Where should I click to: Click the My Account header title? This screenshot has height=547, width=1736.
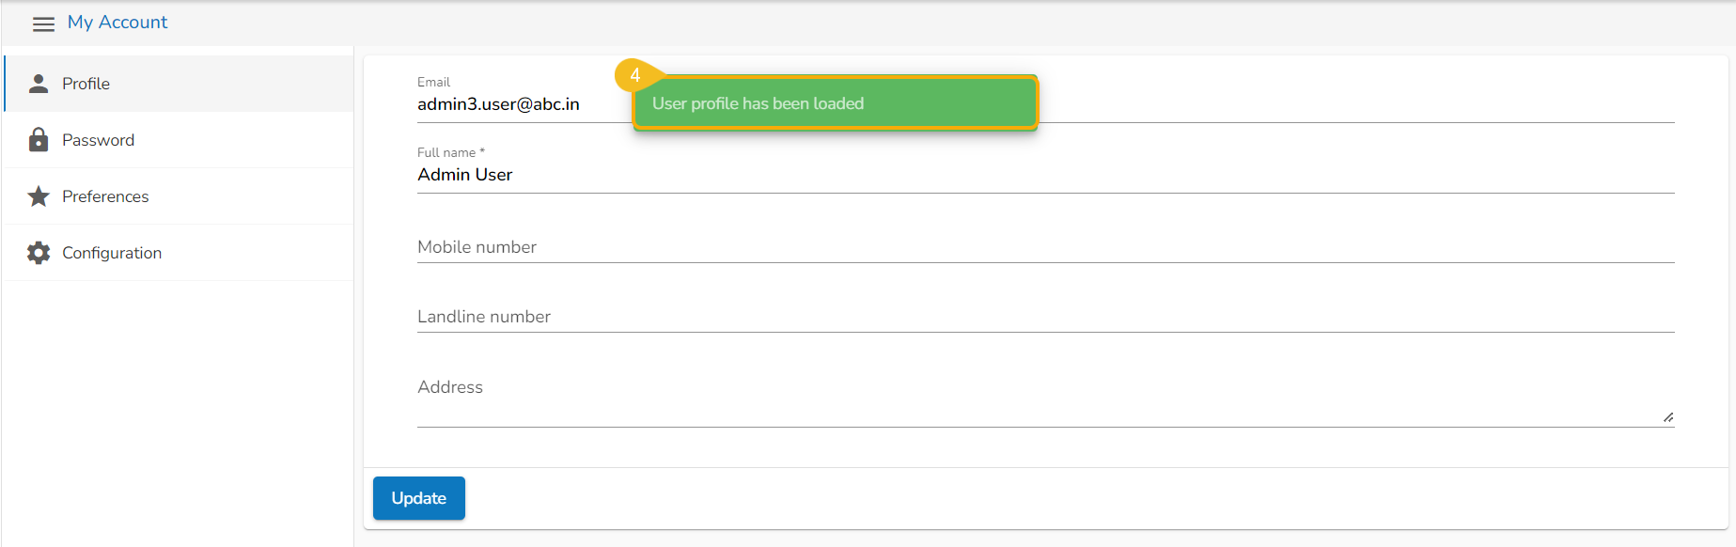coord(117,23)
